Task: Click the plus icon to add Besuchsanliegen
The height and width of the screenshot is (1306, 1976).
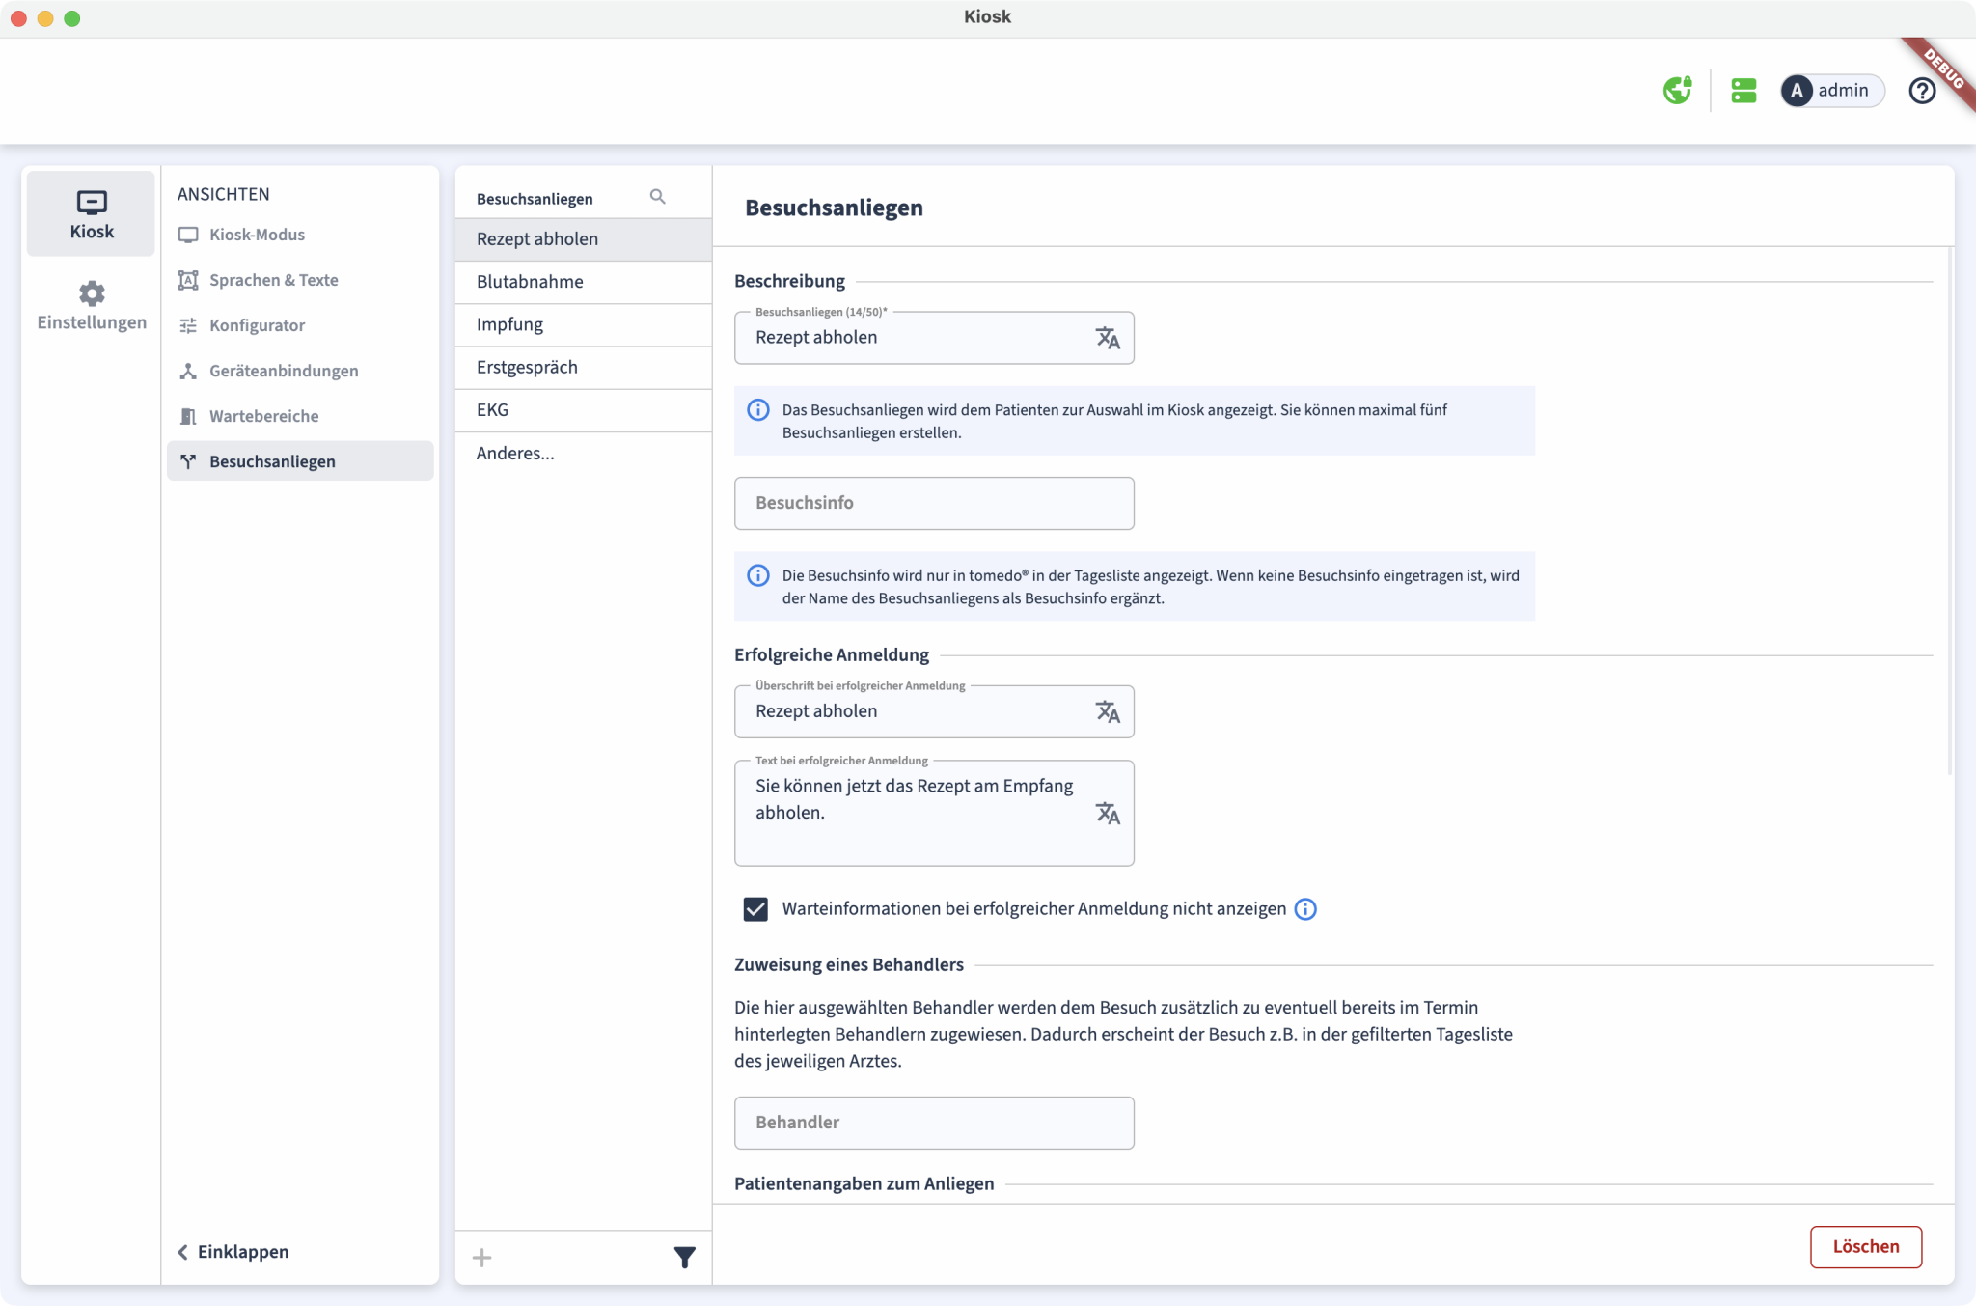Action: 482,1257
